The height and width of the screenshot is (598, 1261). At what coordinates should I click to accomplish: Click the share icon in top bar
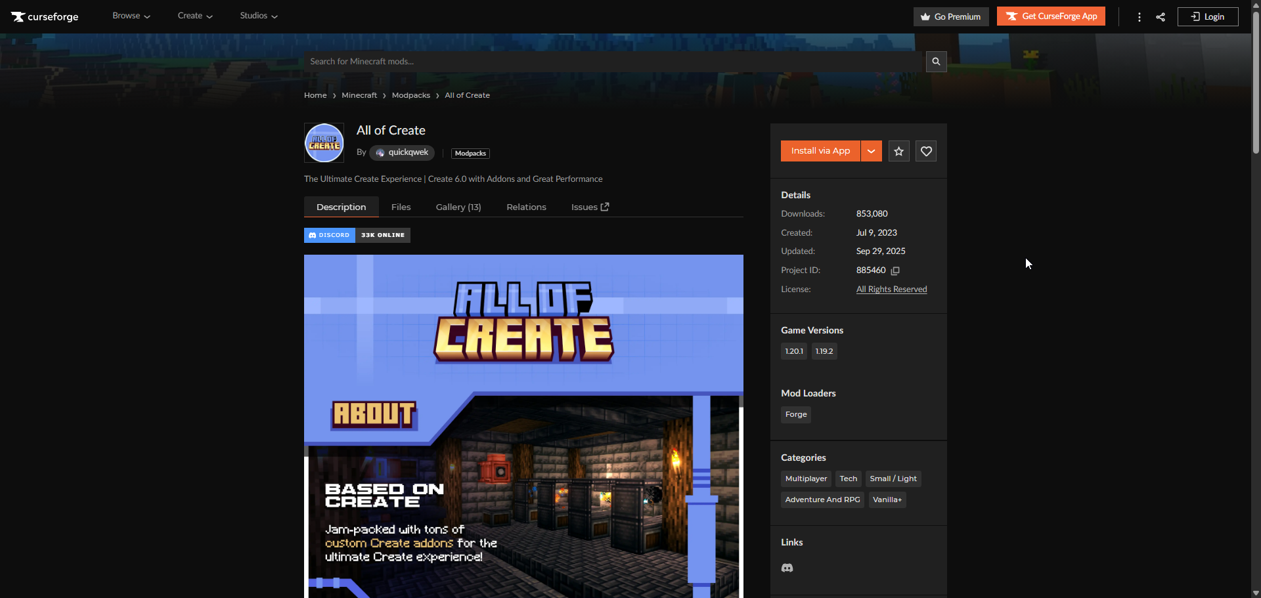1161,17
